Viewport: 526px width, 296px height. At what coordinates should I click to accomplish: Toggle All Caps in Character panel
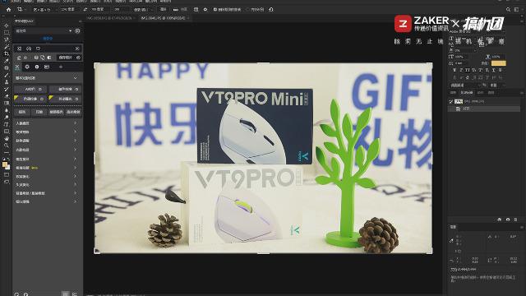coord(468,70)
